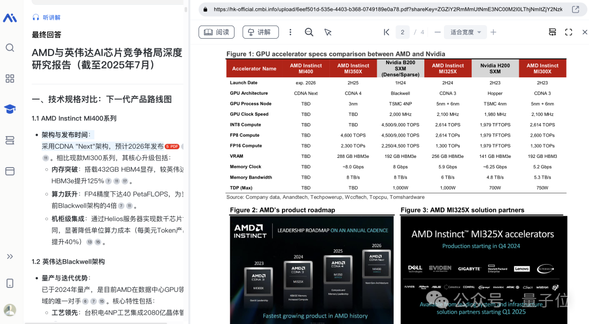Viewport: 589px width, 324px height.
Task: Expand the sidebar with double chevron
Action: pyautogui.click(x=10, y=256)
